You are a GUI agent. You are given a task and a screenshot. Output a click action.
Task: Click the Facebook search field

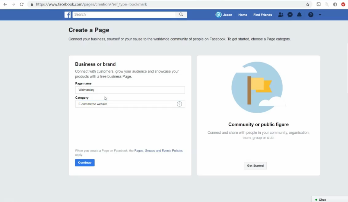coord(124,15)
